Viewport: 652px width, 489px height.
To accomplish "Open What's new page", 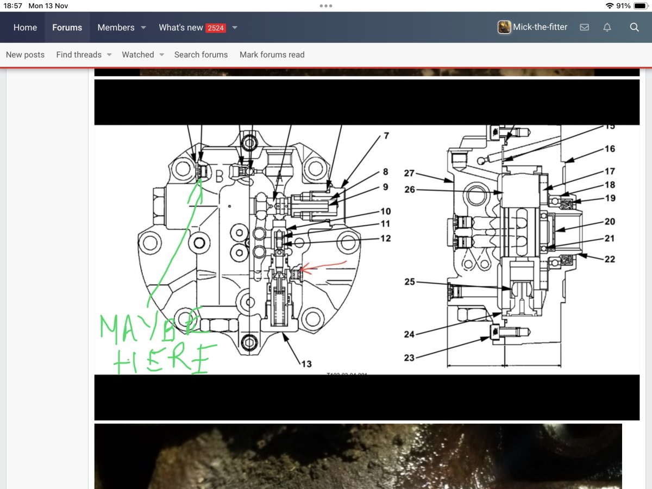I will pyautogui.click(x=181, y=27).
